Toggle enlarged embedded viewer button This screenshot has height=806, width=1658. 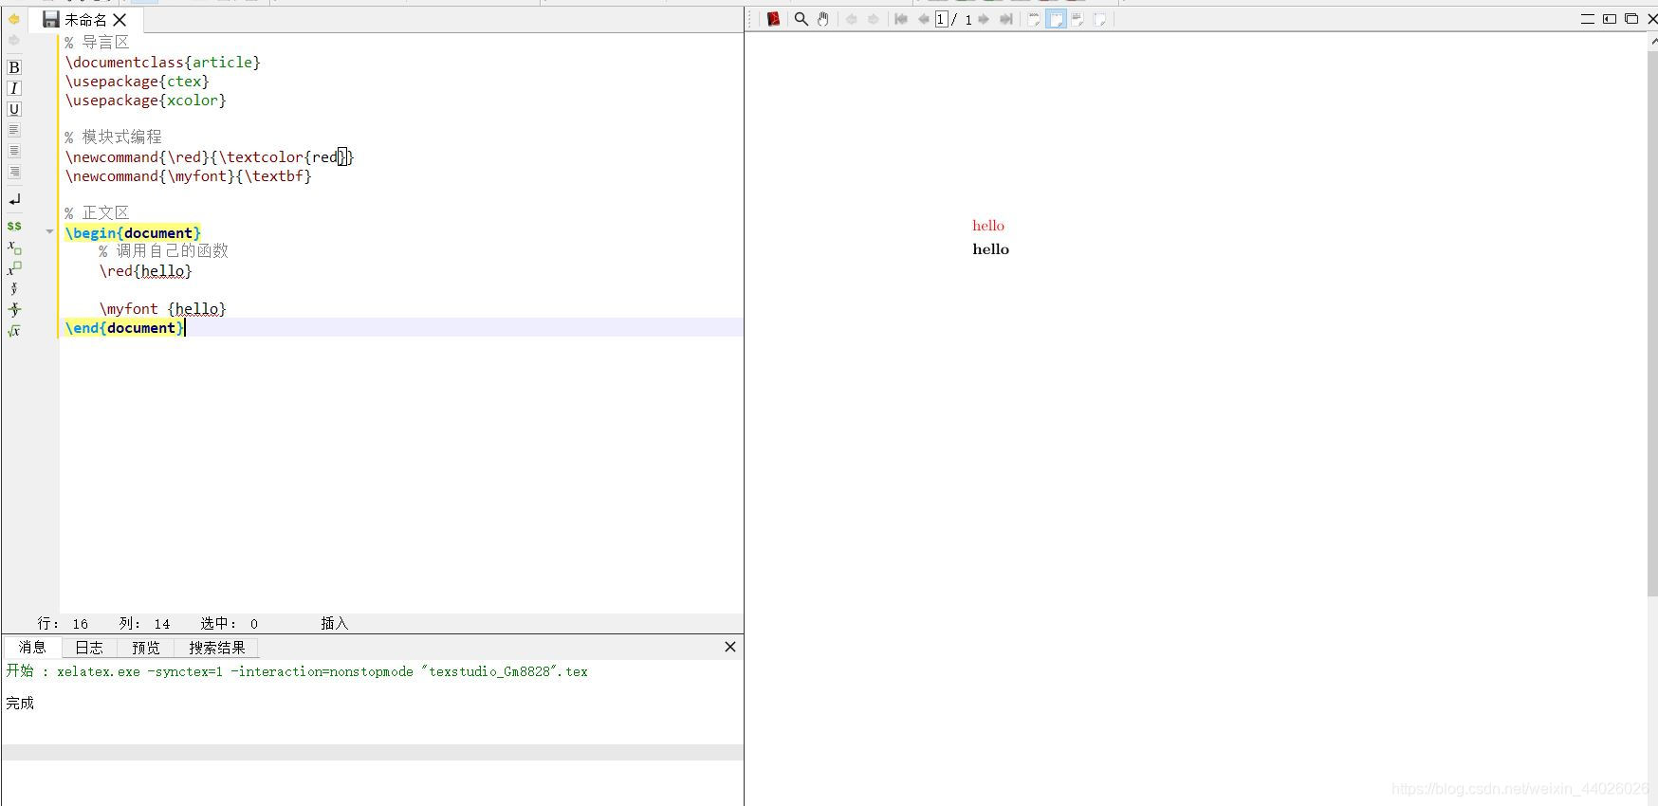coord(1610,19)
